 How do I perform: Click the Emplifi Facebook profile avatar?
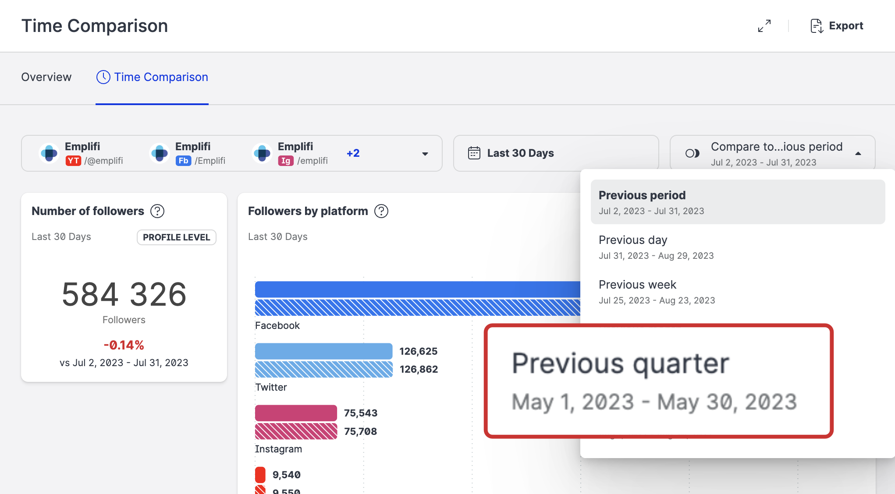160,153
